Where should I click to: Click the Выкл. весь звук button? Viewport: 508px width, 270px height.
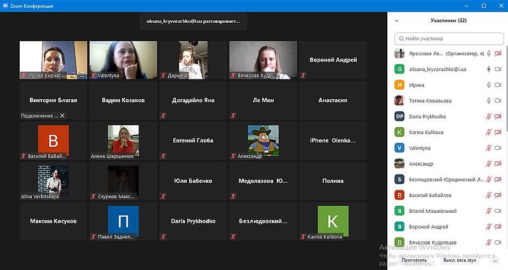460,260
